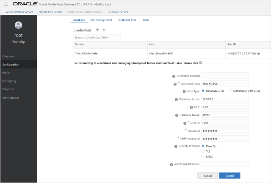
Task: Click the Credential Domain input field
Action: coord(225,75)
